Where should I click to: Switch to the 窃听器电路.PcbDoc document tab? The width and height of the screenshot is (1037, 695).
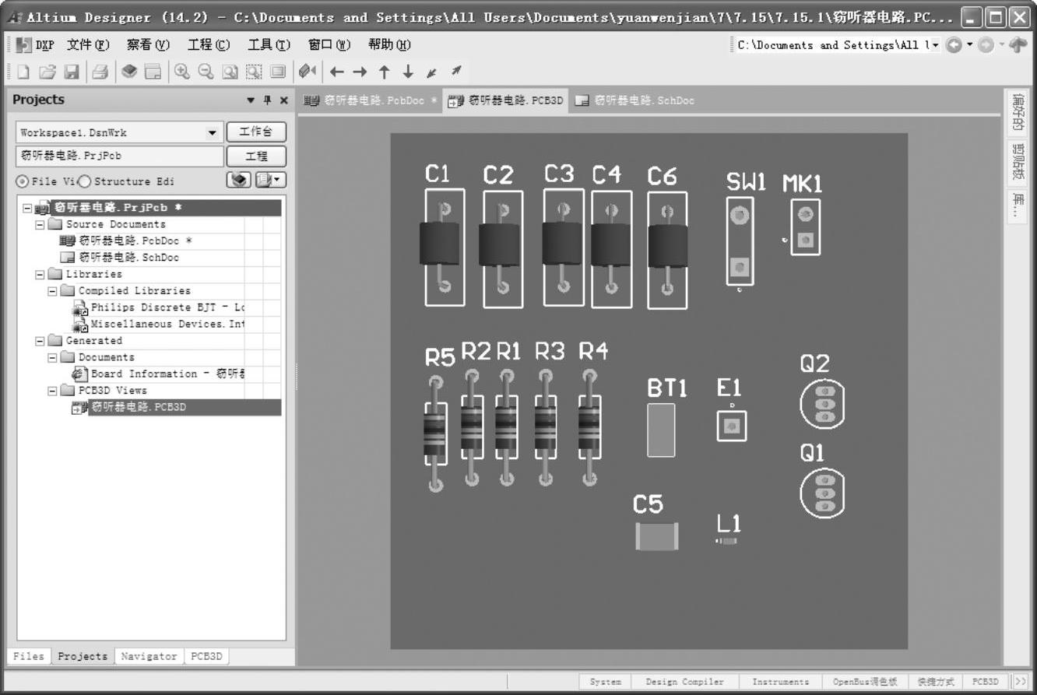[x=371, y=100]
